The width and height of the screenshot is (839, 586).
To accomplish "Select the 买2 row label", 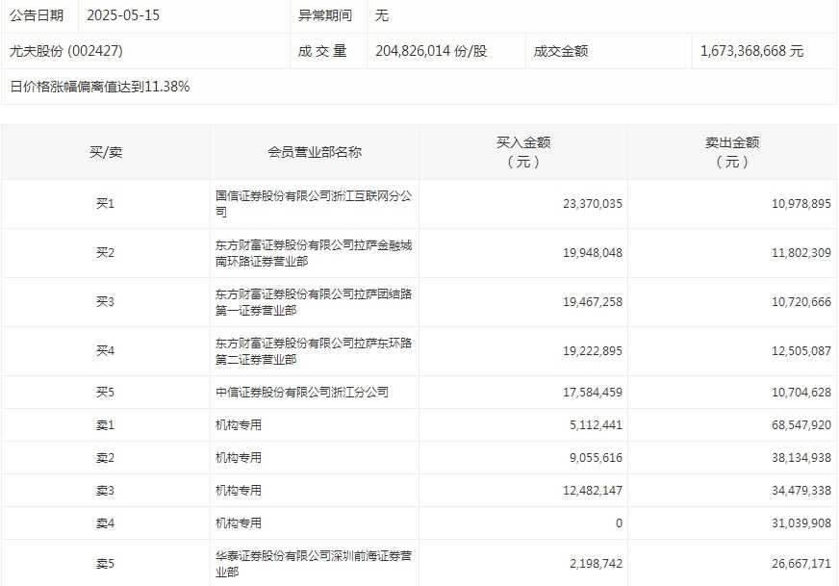I will coord(106,253).
